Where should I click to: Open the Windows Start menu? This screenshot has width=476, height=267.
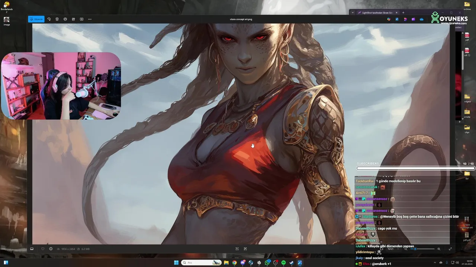176,263
